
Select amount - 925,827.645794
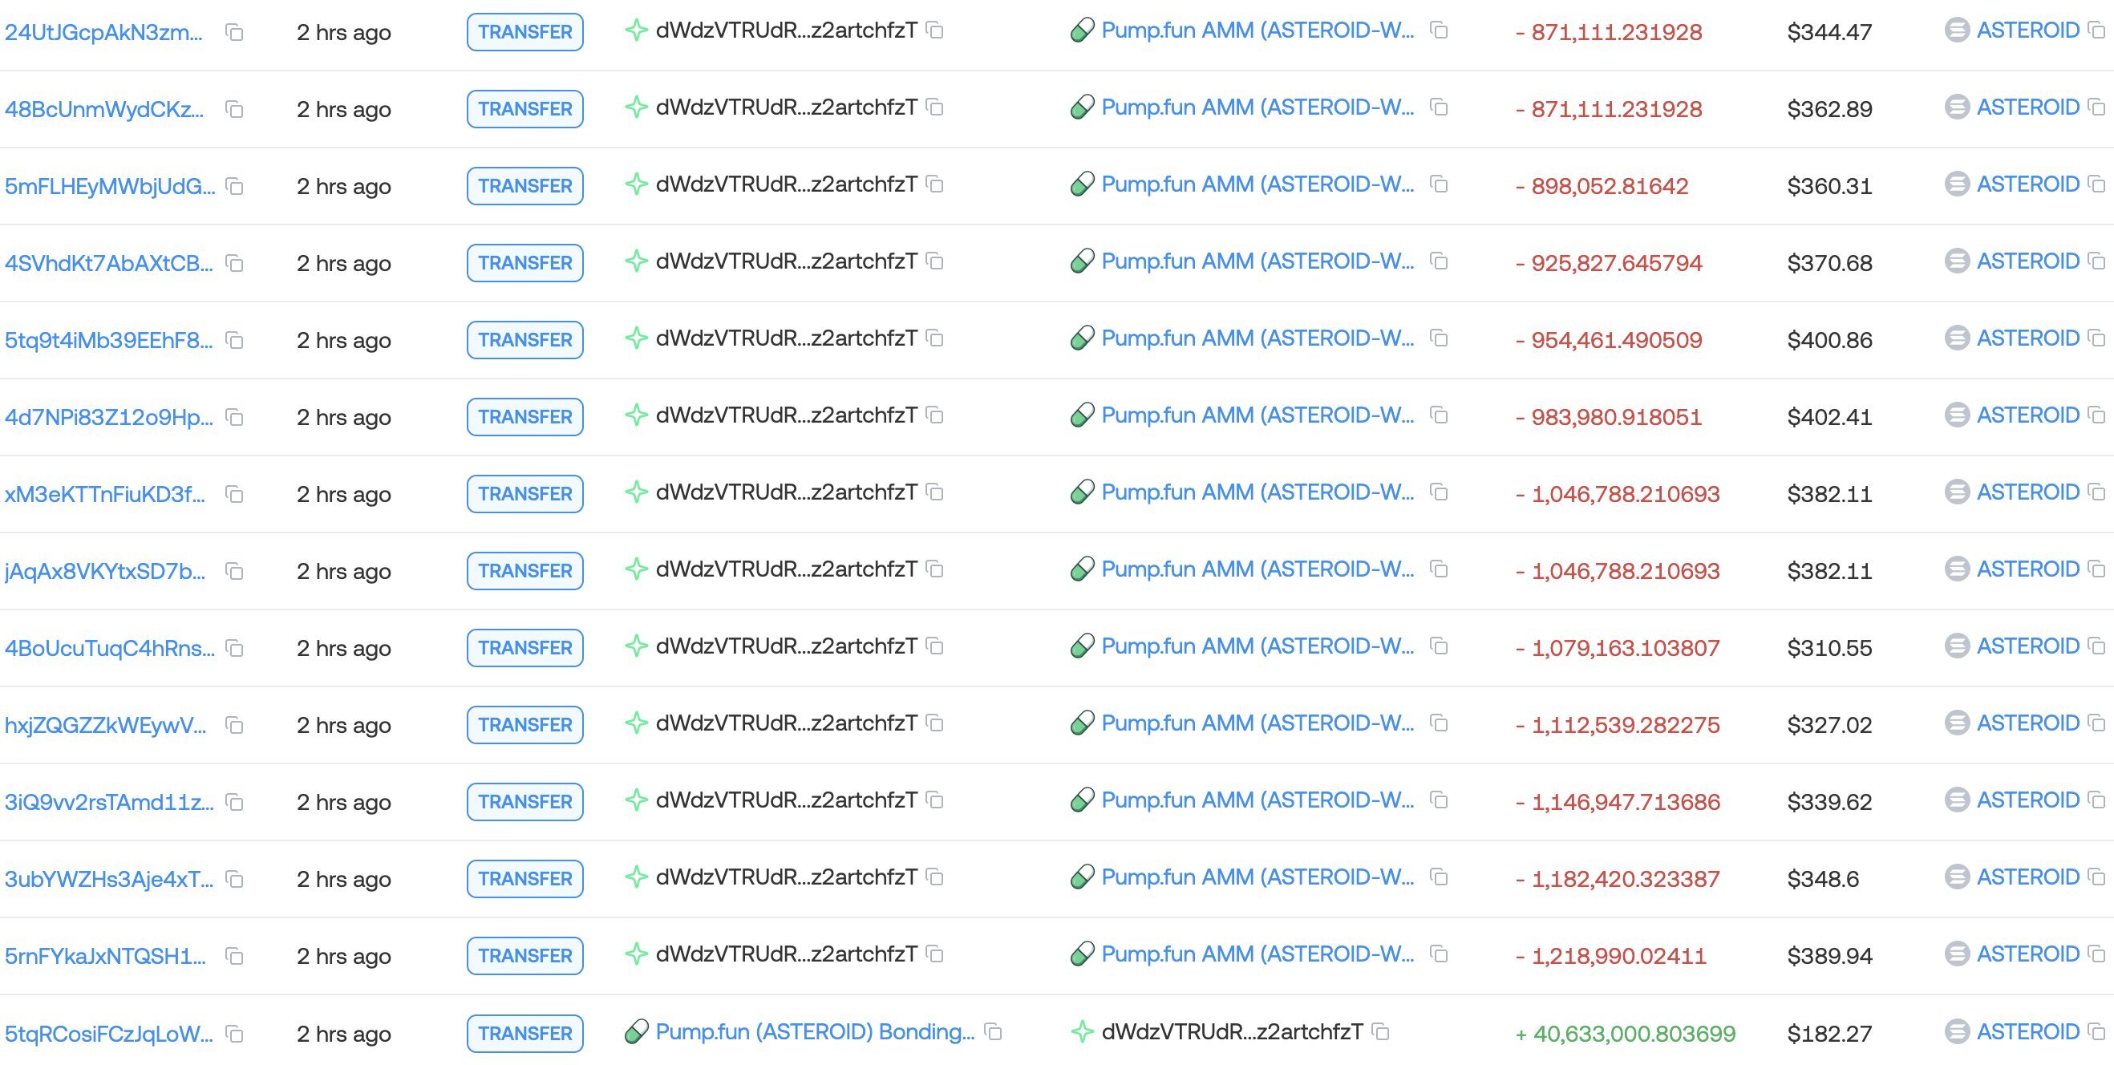click(x=1609, y=263)
